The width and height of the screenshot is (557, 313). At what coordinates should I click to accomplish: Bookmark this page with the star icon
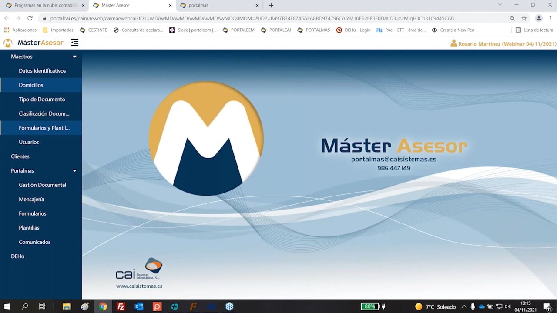tap(524, 18)
